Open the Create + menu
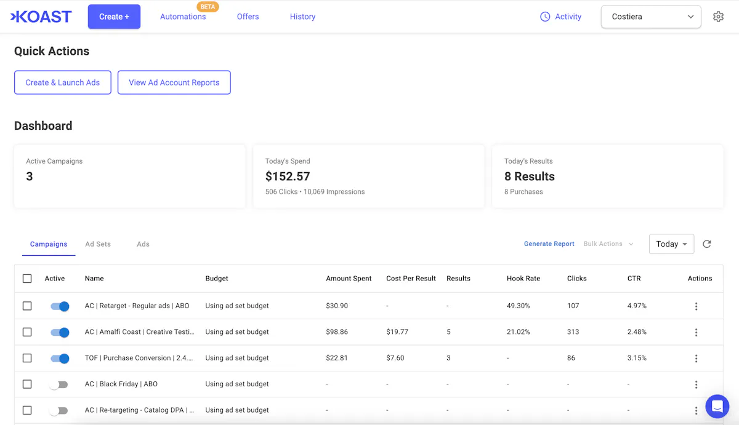 click(x=114, y=17)
